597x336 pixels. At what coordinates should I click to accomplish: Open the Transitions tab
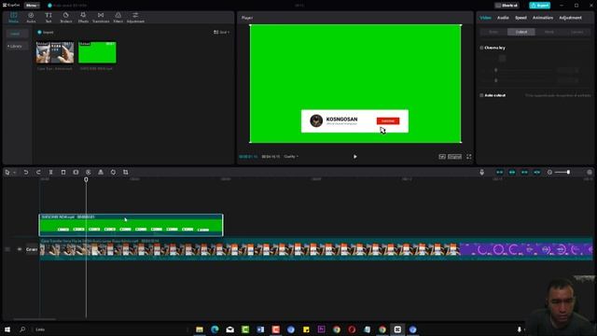click(x=101, y=17)
